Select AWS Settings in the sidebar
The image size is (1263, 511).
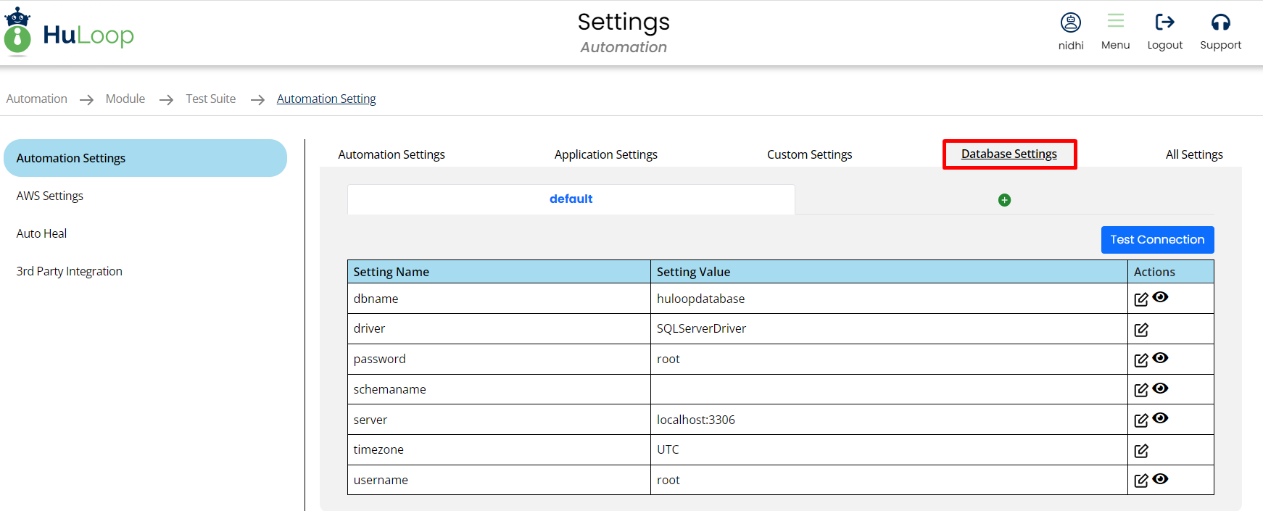[50, 196]
